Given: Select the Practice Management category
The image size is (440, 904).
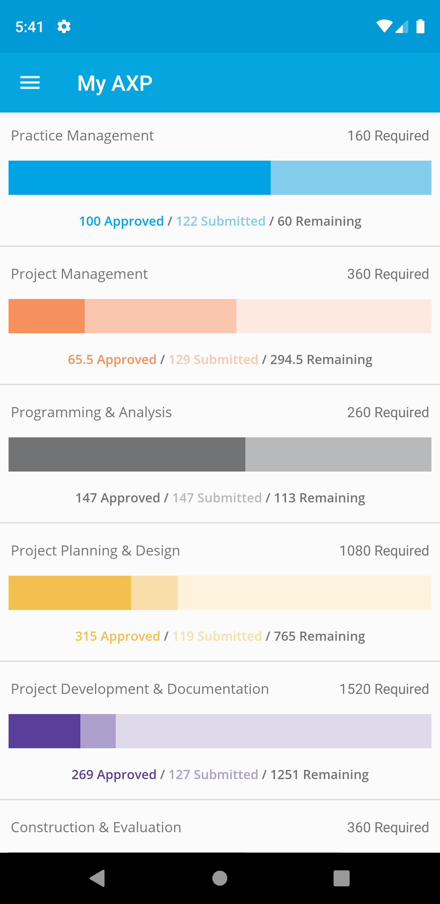Looking at the screenshot, I should point(220,179).
